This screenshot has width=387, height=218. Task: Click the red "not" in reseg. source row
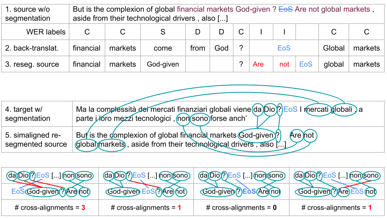[x=284, y=64]
